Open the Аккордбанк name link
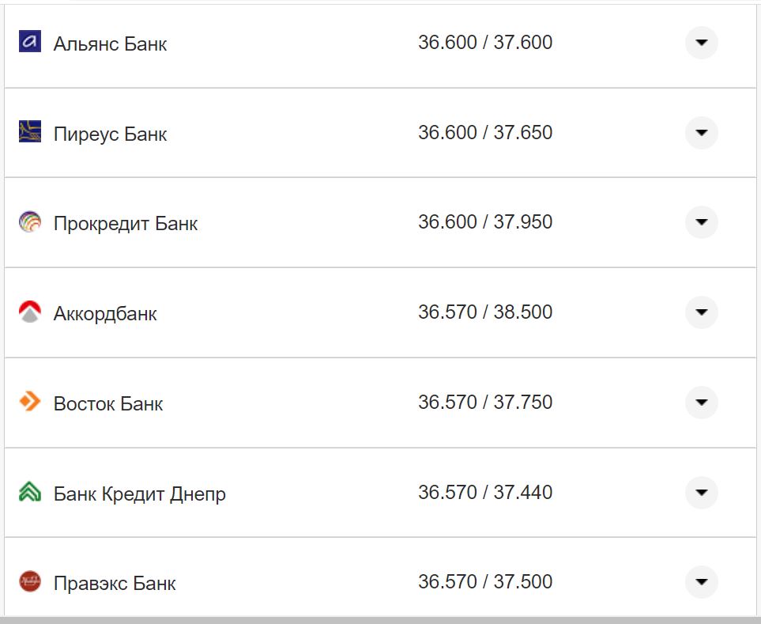Image resolution: width=761 pixels, height=624 pixels. [104, 312]
